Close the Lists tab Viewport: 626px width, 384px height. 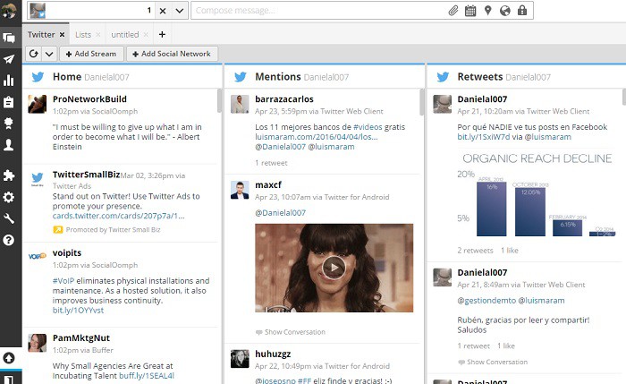point(97,35)
